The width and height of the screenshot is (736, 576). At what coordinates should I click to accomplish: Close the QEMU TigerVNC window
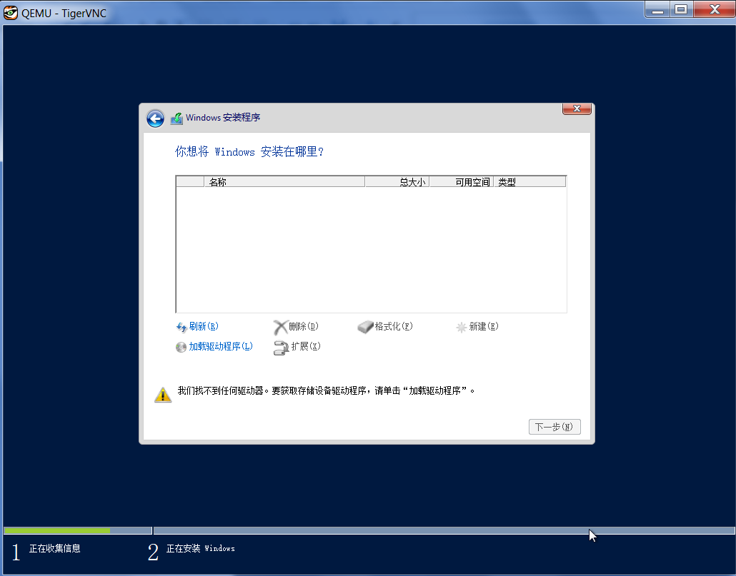[x=714, y=9]
